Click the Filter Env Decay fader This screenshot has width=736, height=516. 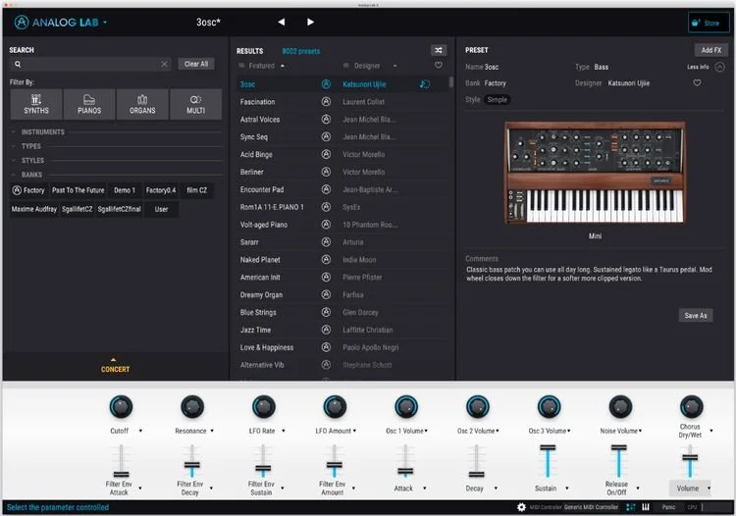pyautogui.click(x=191, y=462)
